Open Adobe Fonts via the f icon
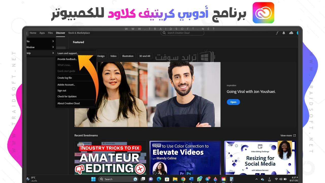This screenshot has width=325, height=183. click(x=277, y=33)
